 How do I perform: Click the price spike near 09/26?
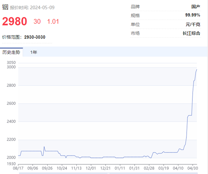(x=44, y=147)
